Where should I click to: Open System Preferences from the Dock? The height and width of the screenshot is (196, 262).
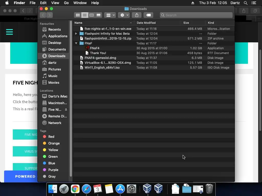[132, 189]
